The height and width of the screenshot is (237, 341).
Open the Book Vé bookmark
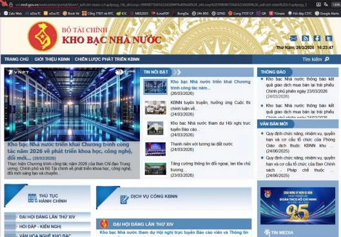pos(71,14)
